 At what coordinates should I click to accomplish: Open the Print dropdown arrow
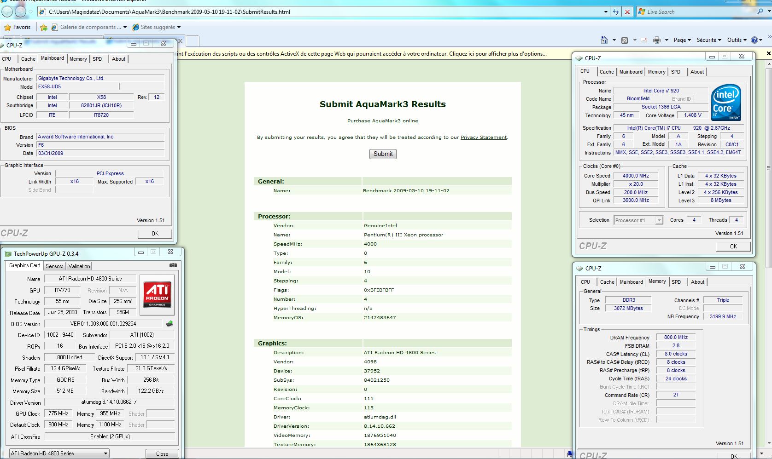[667, 40]
